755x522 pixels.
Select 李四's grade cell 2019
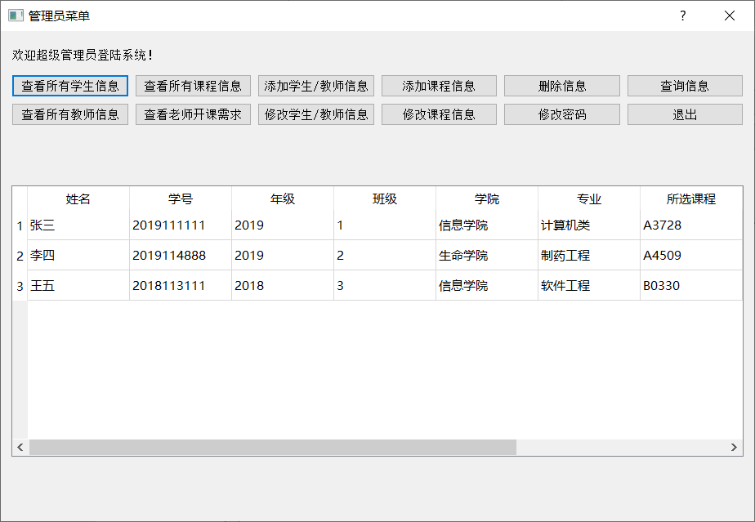(x=283, y=255)
